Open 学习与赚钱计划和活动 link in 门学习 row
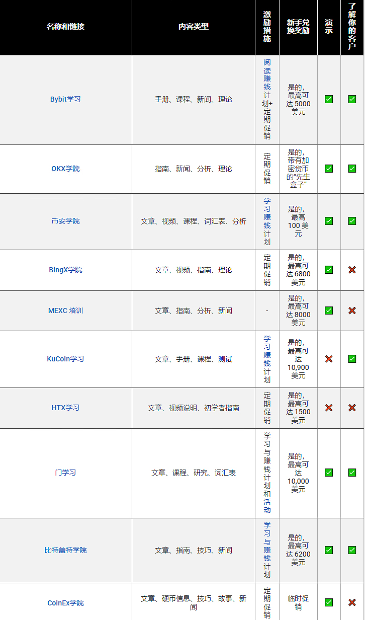This screenshot has width=365, height=620. pos(267,473)
